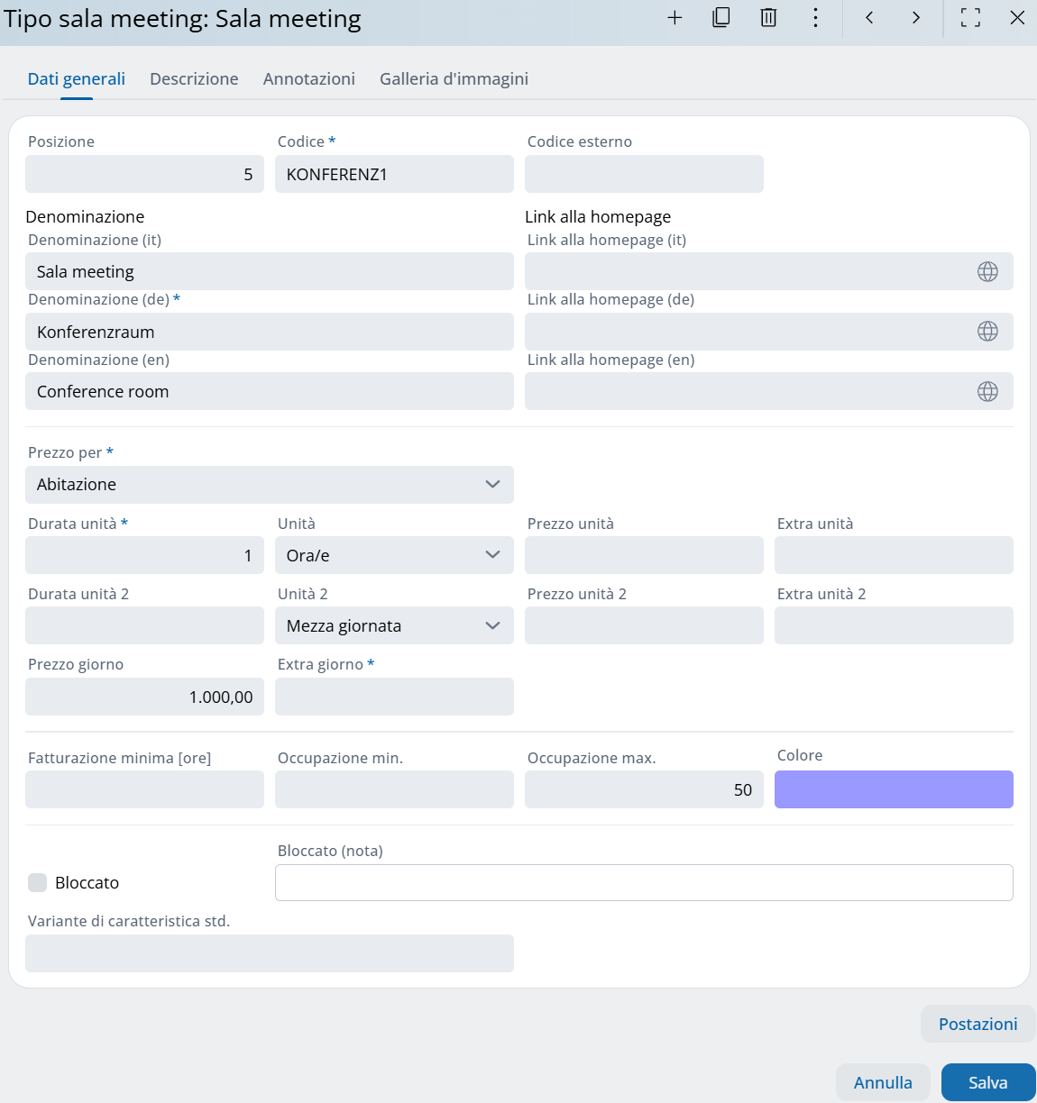This screenshot has height=1103, width=1037.
Task: Open the Galleria d'immagini tab
Action: [454, 79]
